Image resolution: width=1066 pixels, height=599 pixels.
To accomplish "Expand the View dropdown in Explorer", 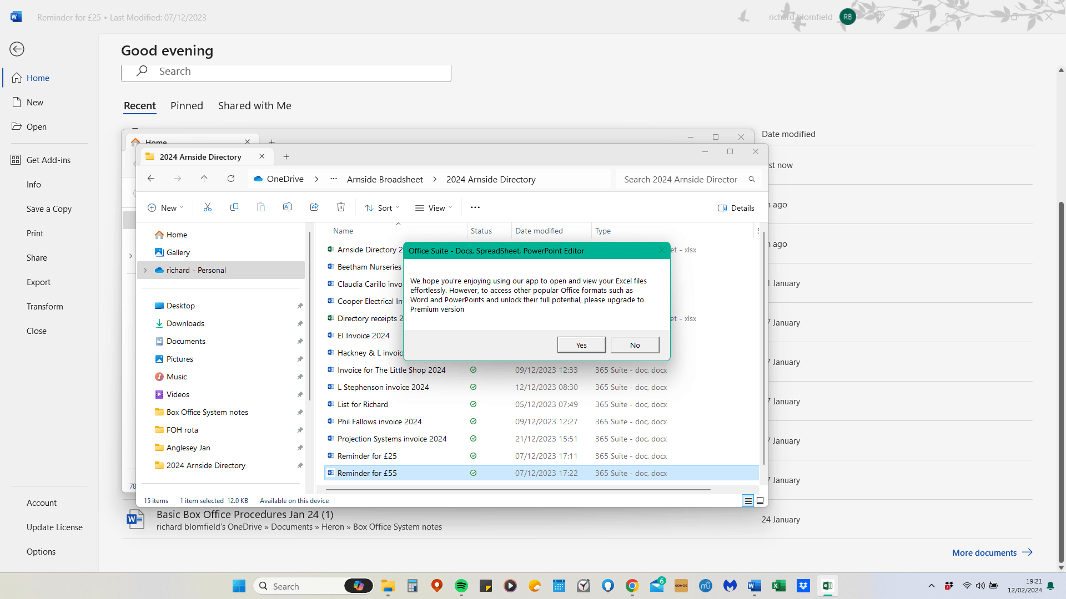I will click(434, 208).
